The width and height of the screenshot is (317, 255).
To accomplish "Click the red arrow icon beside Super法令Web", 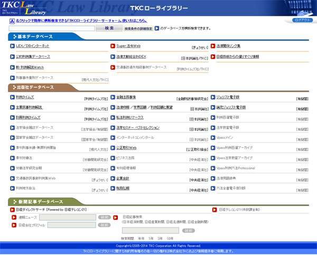I will coord(113,46).
